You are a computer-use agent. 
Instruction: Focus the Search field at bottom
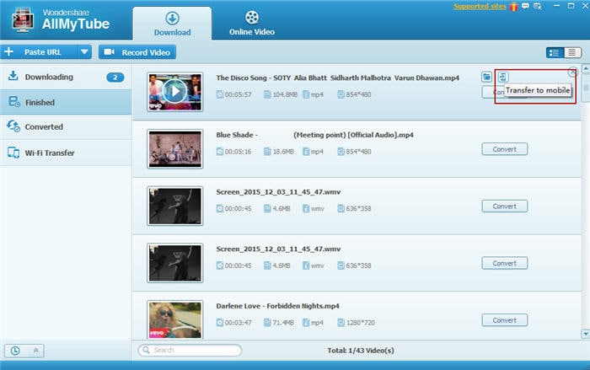[x=190, y=350]
